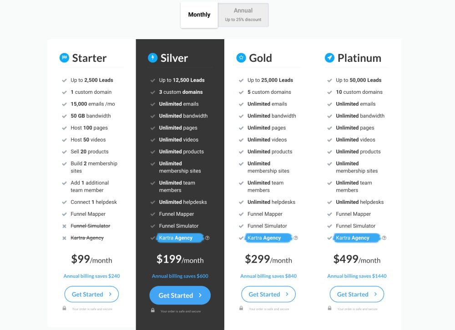455x330 pixels.
Task: Click 'Annual billing saves $840' link
Action: pyautogui.click(x=268, y=276)
